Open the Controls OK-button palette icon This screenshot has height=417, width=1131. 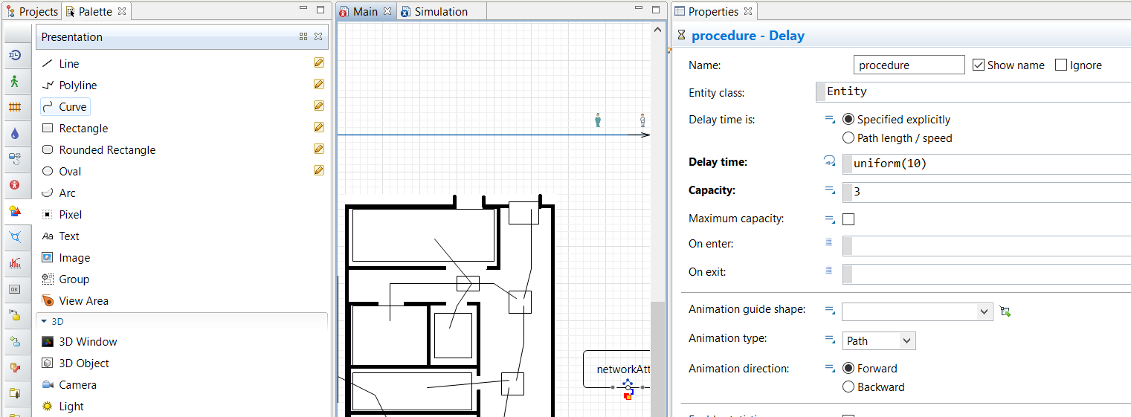(15, 289)
